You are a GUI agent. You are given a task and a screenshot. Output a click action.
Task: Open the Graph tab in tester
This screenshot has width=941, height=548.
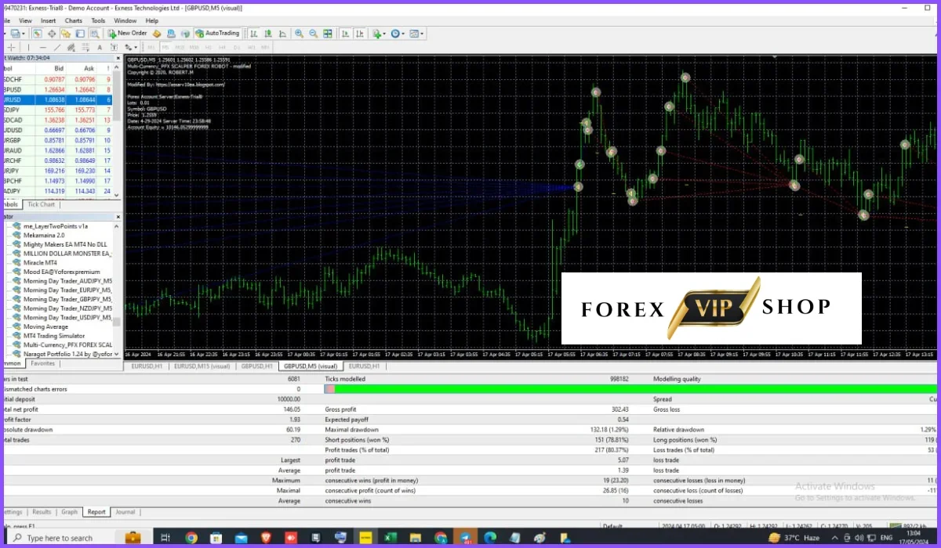point(70,512)
